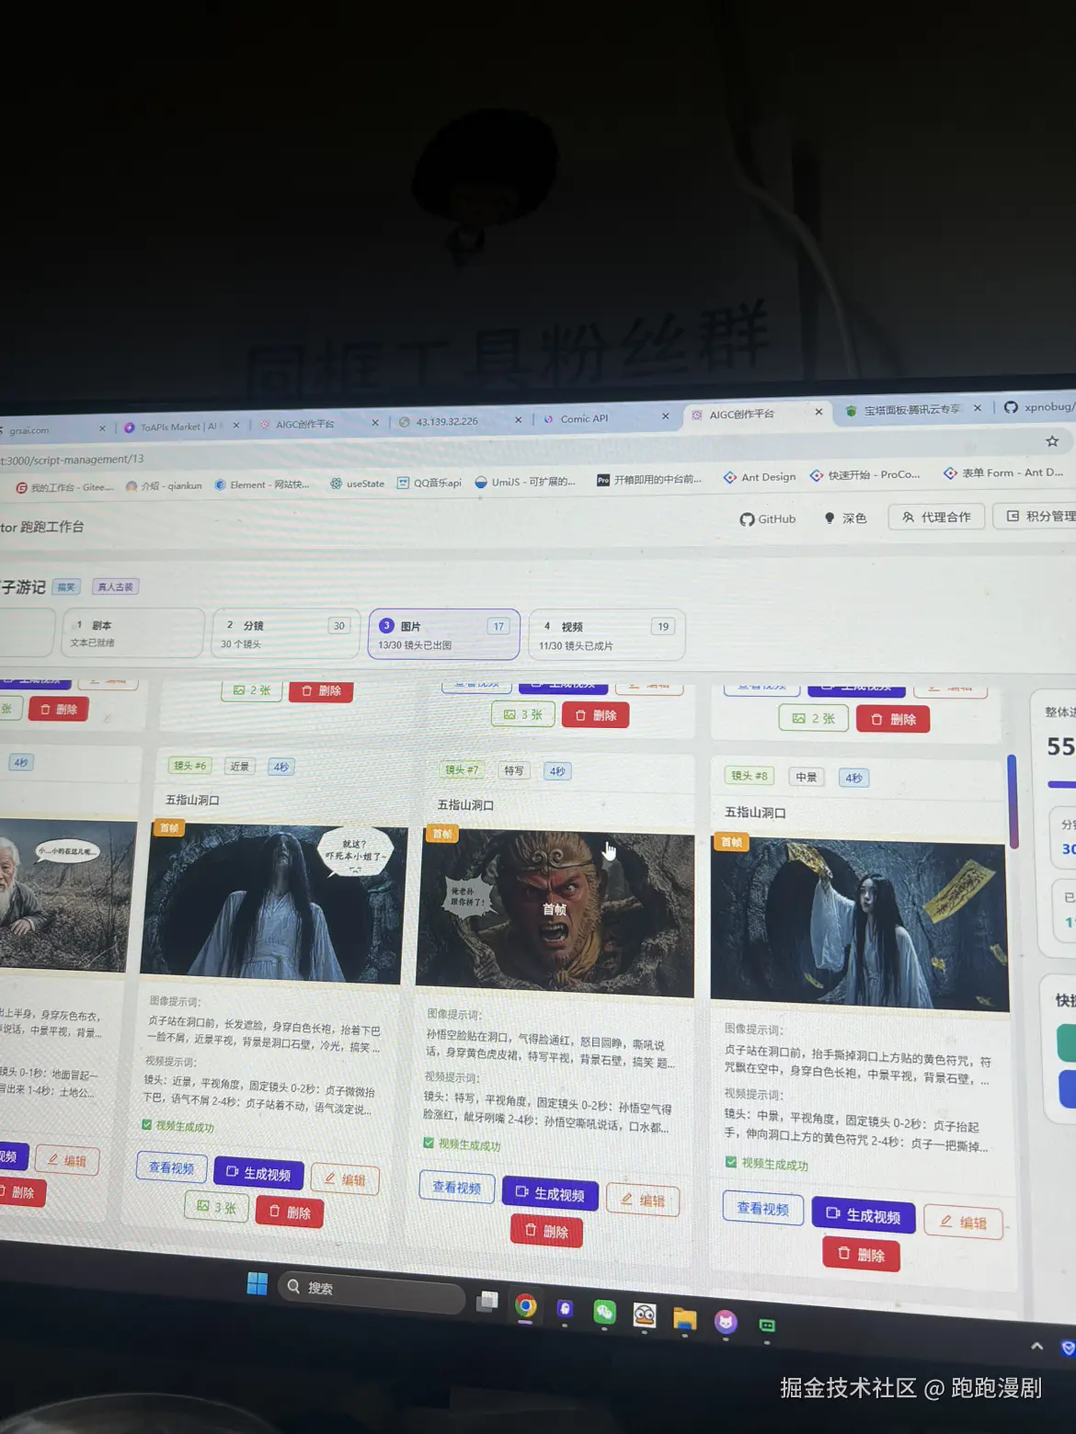1076x1434 pixels.
Task: Toggle the 深色 dark mode option
Action: pos(845,518)
